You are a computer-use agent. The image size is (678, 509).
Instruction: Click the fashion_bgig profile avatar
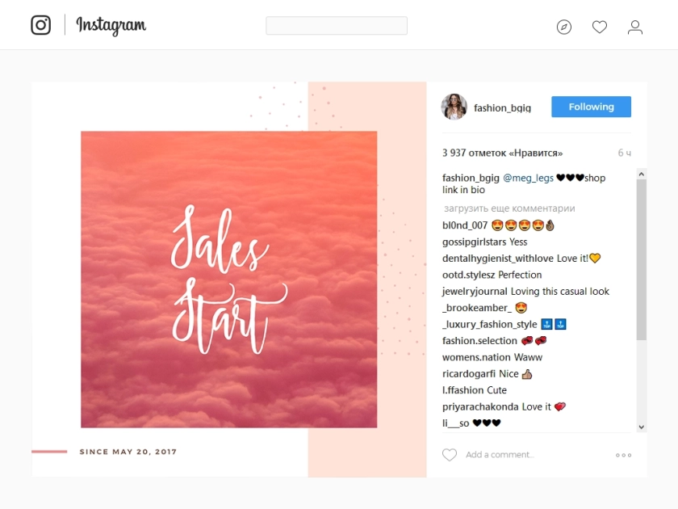(454, 107)
